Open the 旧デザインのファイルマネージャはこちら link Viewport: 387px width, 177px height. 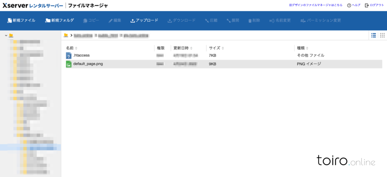tap(316, 5)
